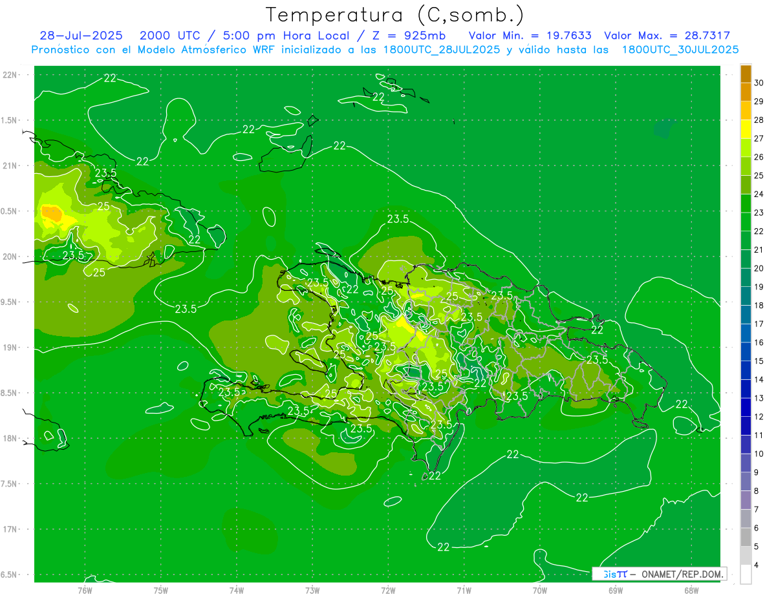The width and height of the screenshot is (776, 599).
Task: Click the 68W longitude axis label
Action: [x=691, y=590]
